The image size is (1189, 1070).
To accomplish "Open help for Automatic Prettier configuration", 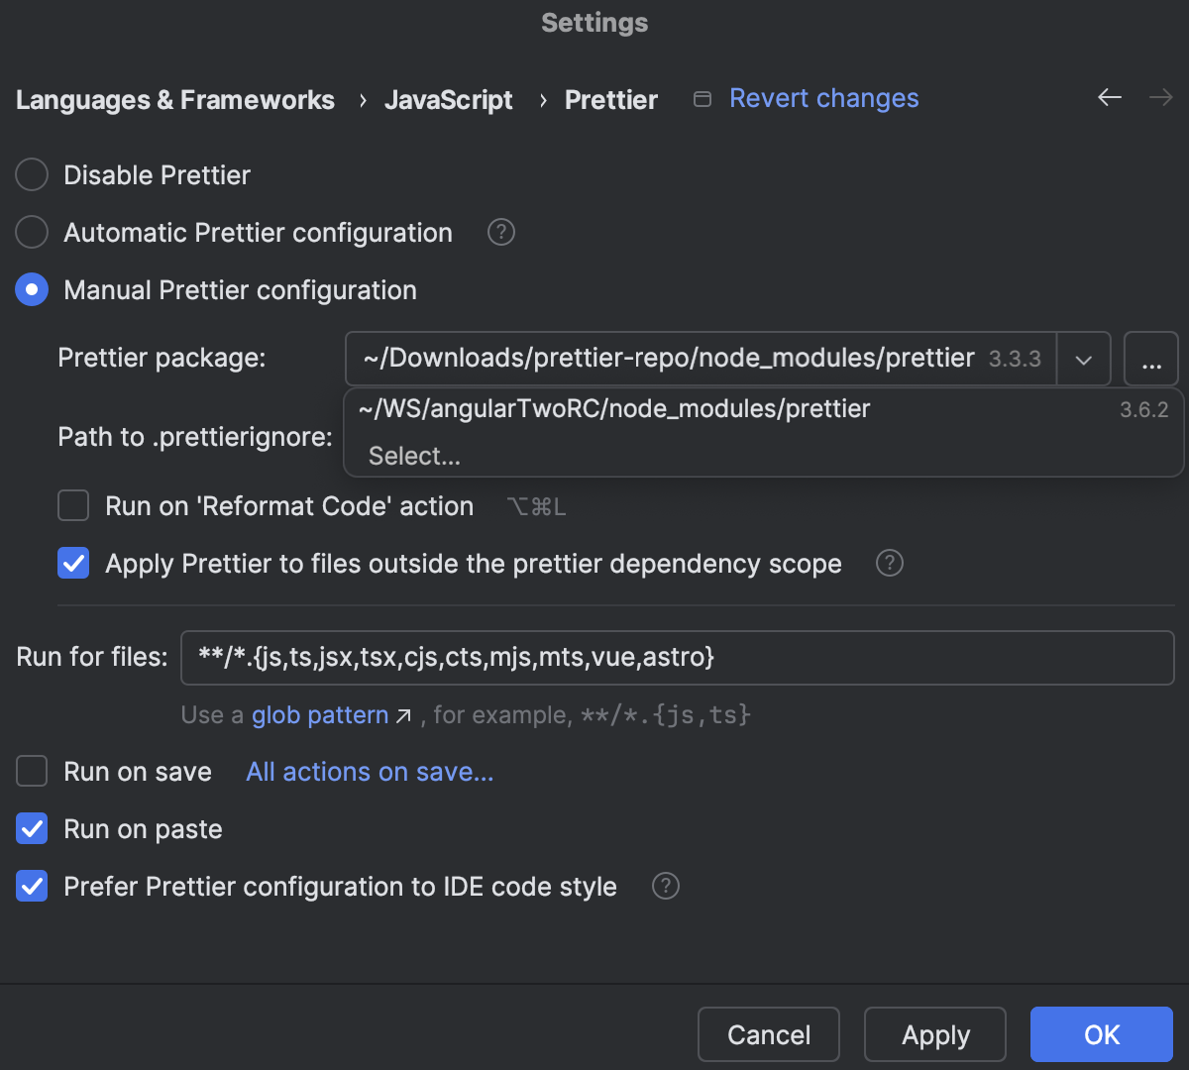I will tap(500, 232).
